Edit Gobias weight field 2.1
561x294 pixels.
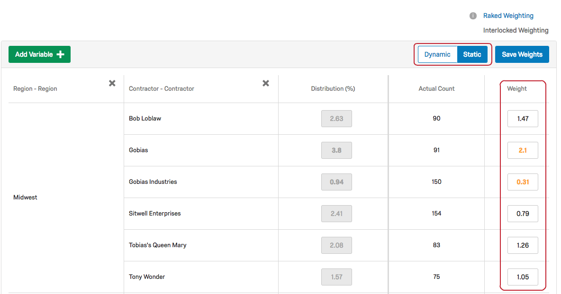click(523, 150)
